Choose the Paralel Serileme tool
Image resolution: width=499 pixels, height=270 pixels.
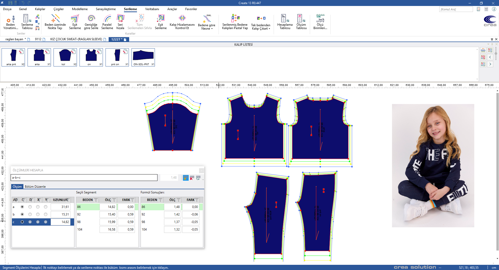pos(107,22)
